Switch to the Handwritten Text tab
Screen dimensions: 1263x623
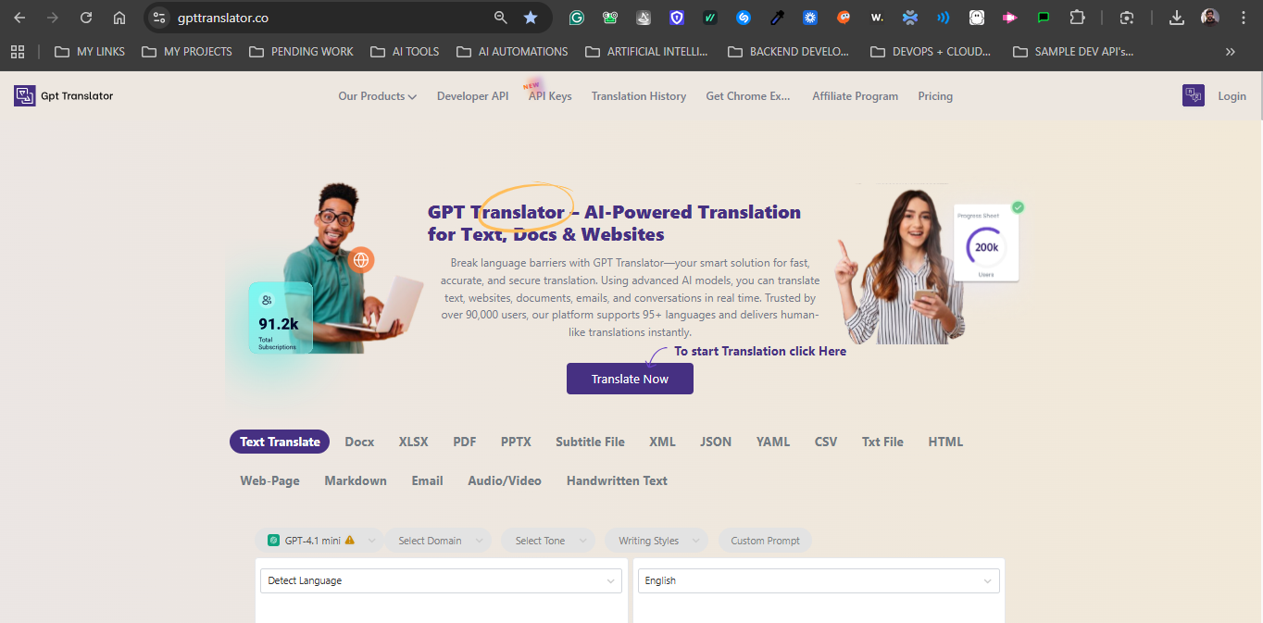[x=617, y=480]
